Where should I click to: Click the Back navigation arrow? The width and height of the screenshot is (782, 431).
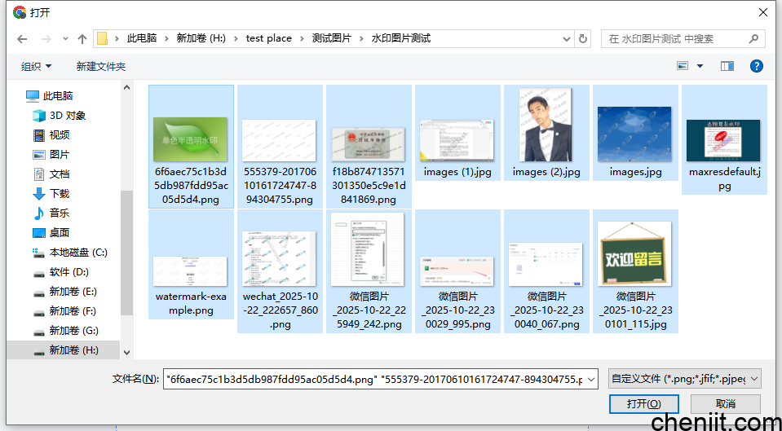(22, 39)
